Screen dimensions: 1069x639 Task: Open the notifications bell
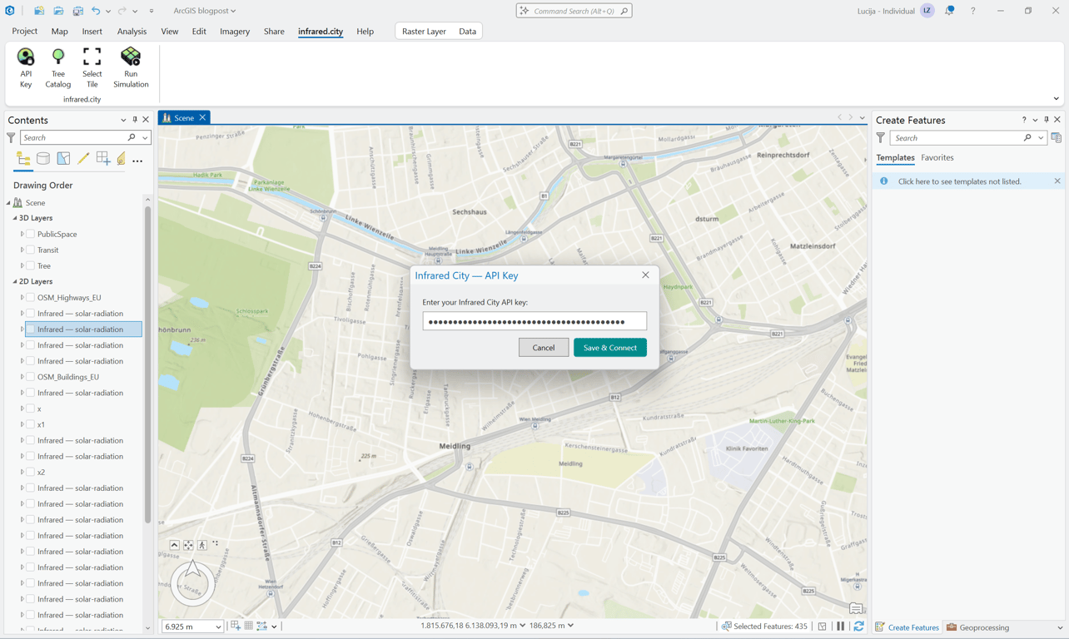click(949, 11)
